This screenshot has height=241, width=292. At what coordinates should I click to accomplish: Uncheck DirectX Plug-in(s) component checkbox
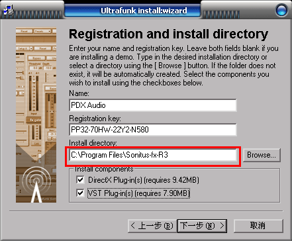coord(80,180)
